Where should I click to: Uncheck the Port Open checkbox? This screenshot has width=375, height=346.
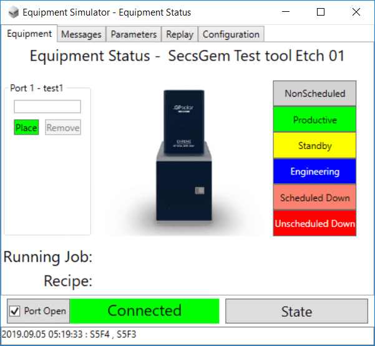tap(16, 311)
